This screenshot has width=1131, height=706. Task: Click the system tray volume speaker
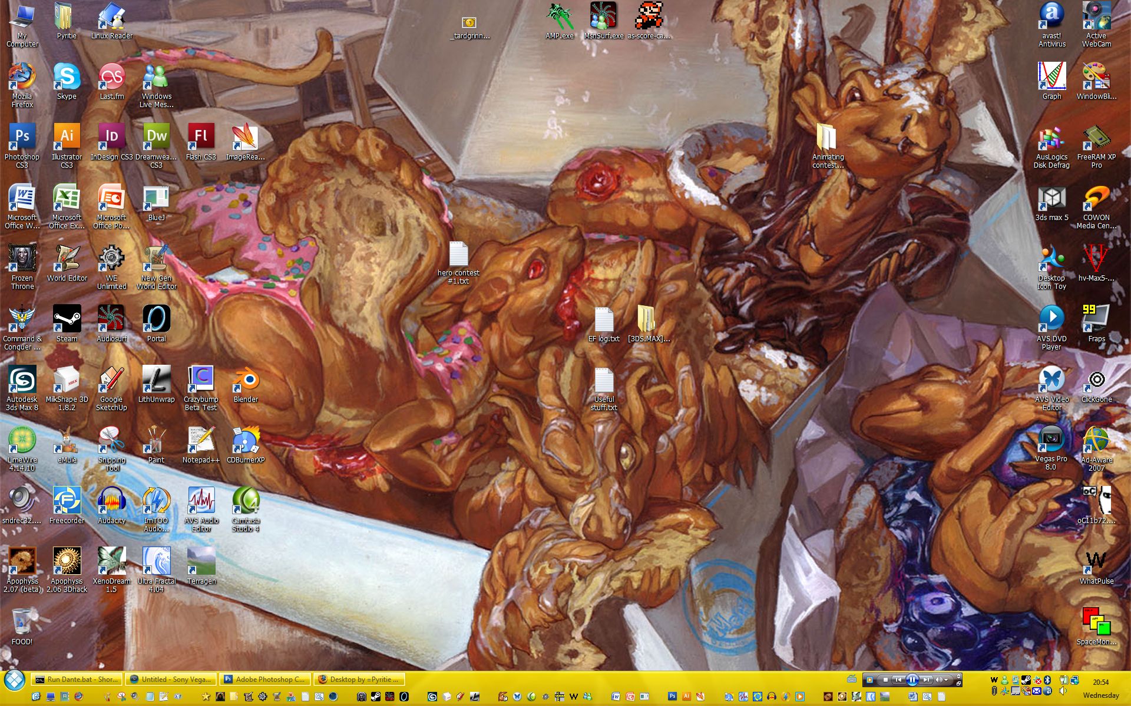point(1063,691)
